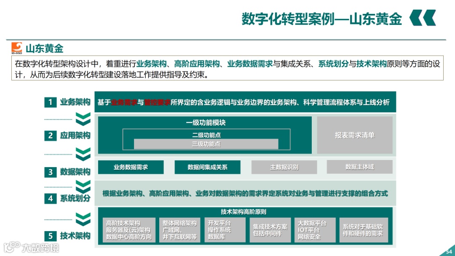
Task: Select the 系统划分 step label
Action: [x=75, y=198]
